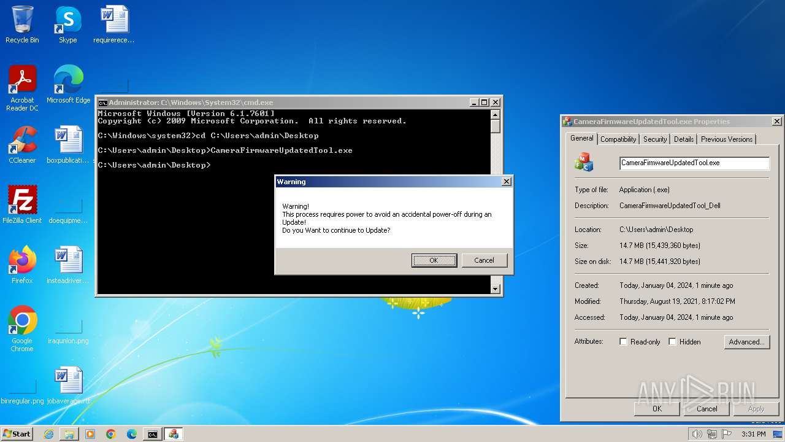Open cmd window system menu icon
This screenshot has height=442, width=785.
(103, 103)
